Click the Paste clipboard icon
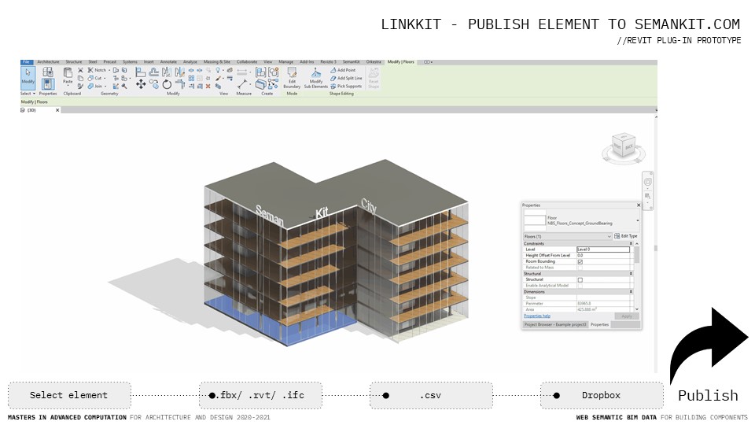Viewport: 755px width, 425px height. (x=68, y=76)
